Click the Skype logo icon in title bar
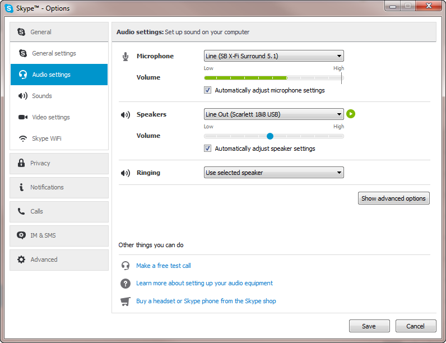Screen dimensions: 446x343 pos(9,8)
